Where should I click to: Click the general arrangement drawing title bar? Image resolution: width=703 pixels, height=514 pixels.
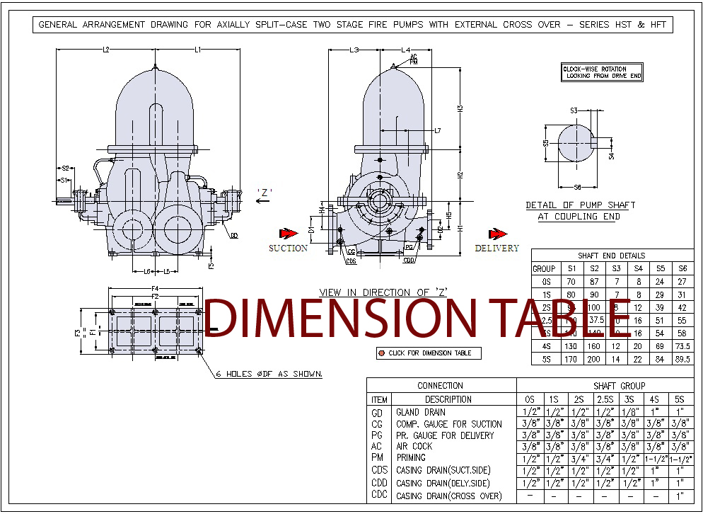[351, 25]
